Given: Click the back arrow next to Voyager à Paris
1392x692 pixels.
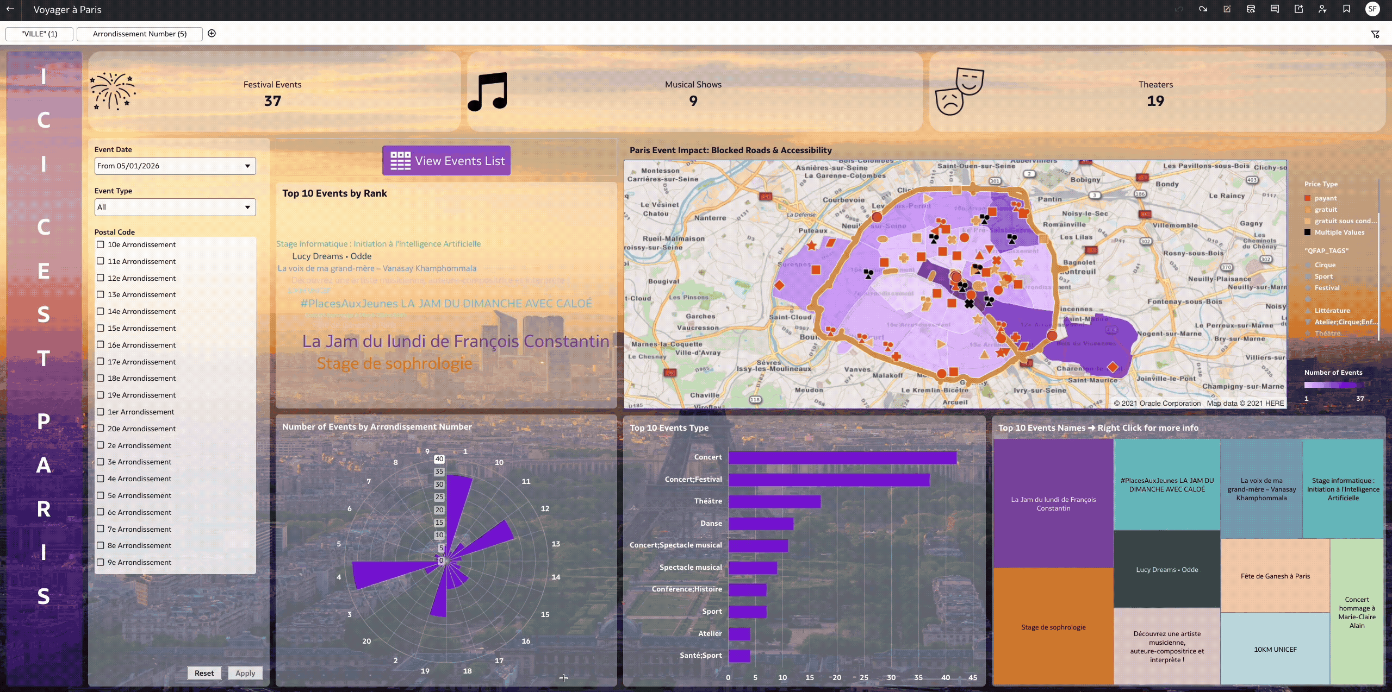Looking at the screenshot, I should pos(10,9).
